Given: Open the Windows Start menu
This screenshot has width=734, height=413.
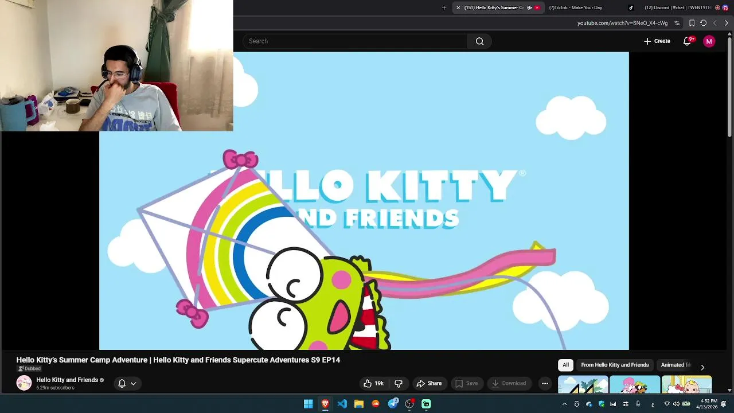Looking at the screenshot, I should coord(309,404).
